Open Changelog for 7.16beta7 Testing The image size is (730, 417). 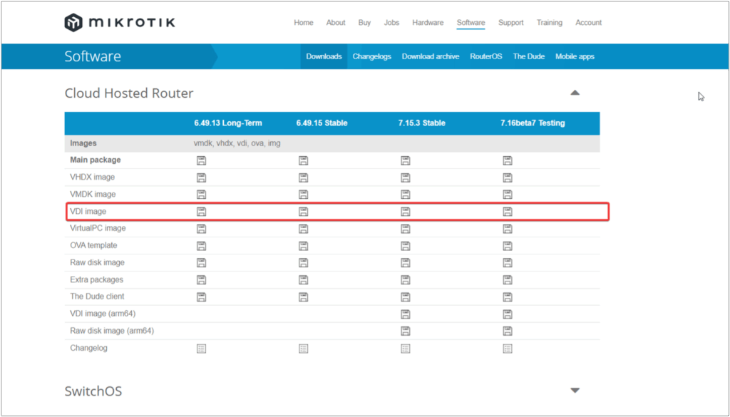[x=508, y=348]
